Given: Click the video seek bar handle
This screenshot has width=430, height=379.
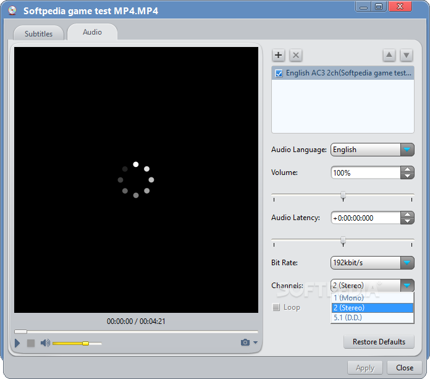Looking at the screenshot, I should (20, 331).
